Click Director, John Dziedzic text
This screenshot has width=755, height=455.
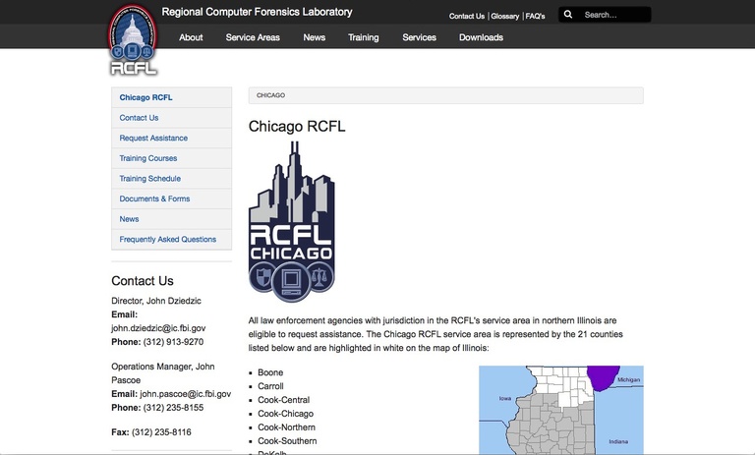(156, 301)
